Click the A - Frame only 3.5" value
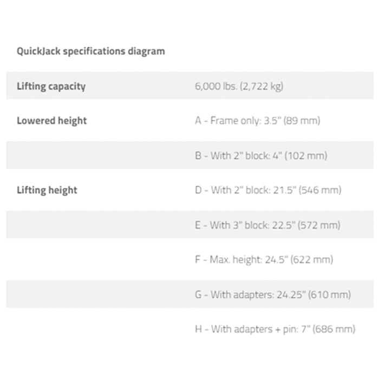 [x=258, y=121]
